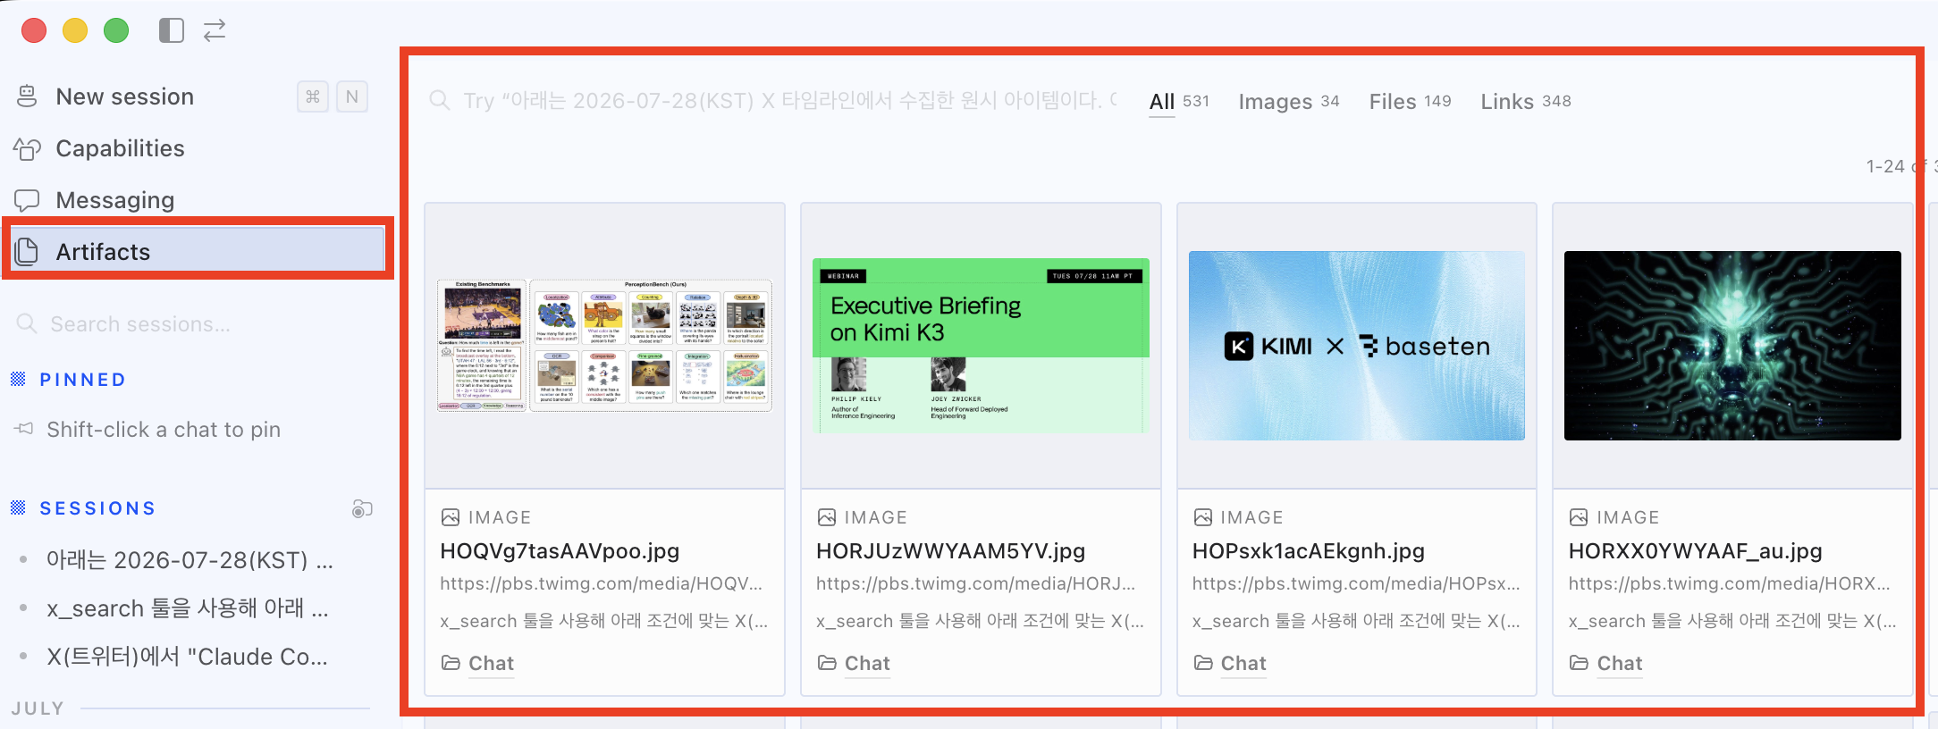Click the PINNED section header
Screen dimensions: 1938x729
pyautogui.click(x=82, y=380)
